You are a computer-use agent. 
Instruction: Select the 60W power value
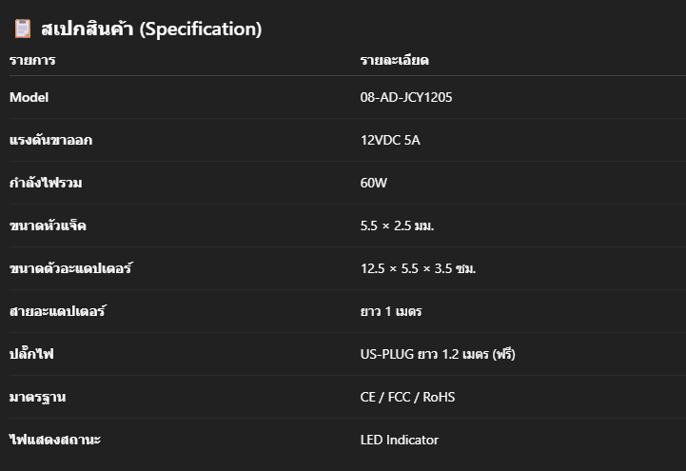tap(374, 183)
